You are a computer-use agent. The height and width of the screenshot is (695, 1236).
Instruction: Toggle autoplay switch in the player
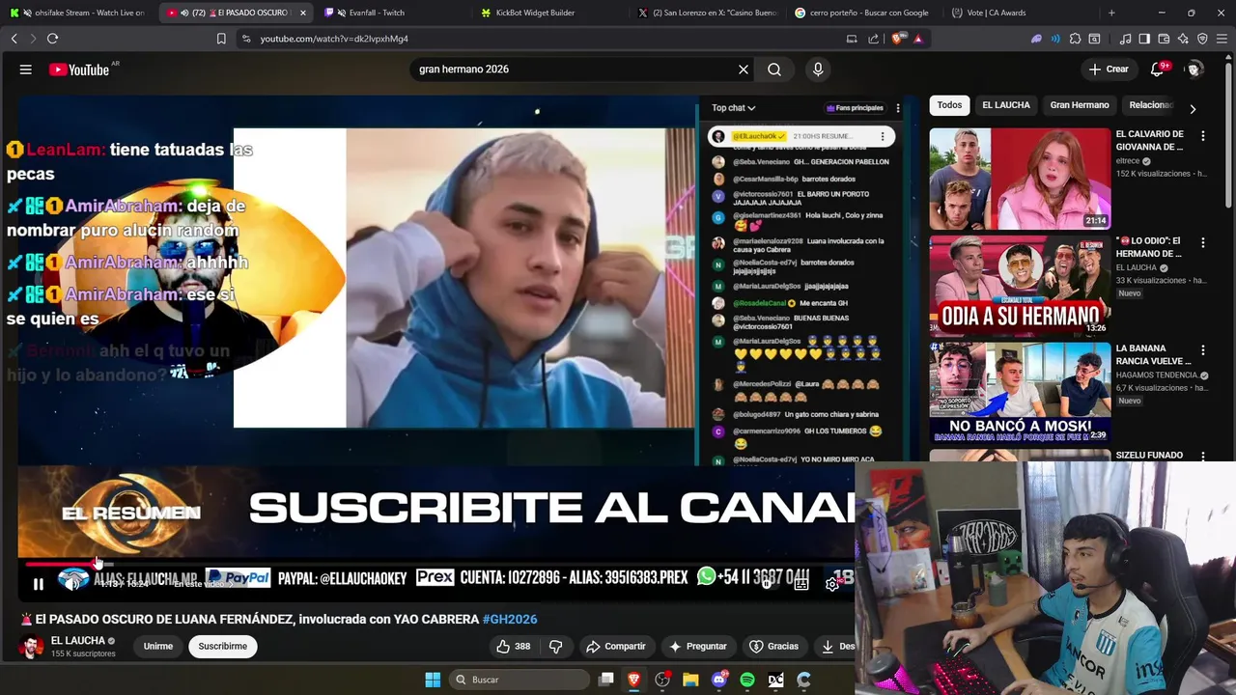[768, 584]
